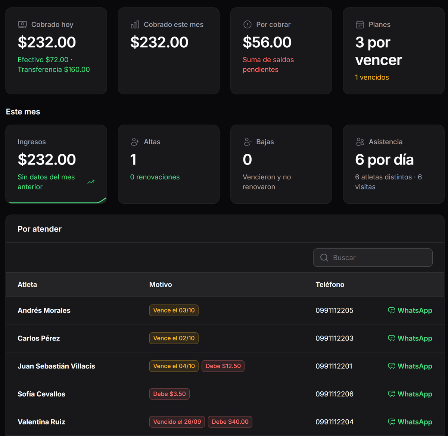Select the Vence el 03/10 badge
This screenshot has height=436, width=448.
(x=174, y=310)
